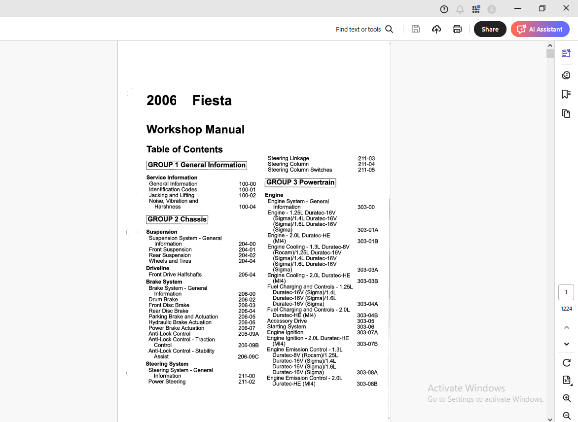Click the Starting System entry
Screen dimensions: 578x422
coord(287,326)
